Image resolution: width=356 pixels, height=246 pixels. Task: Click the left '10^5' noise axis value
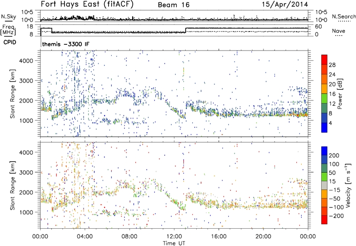[27, 12]
